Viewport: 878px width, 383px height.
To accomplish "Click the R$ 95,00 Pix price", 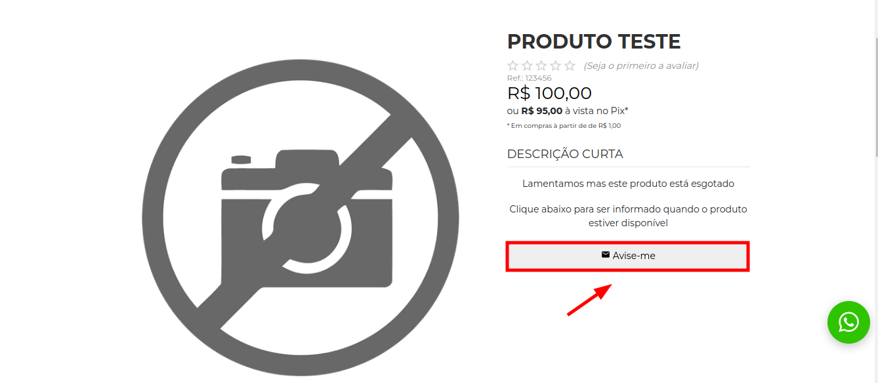I will (x=542, y=111).
